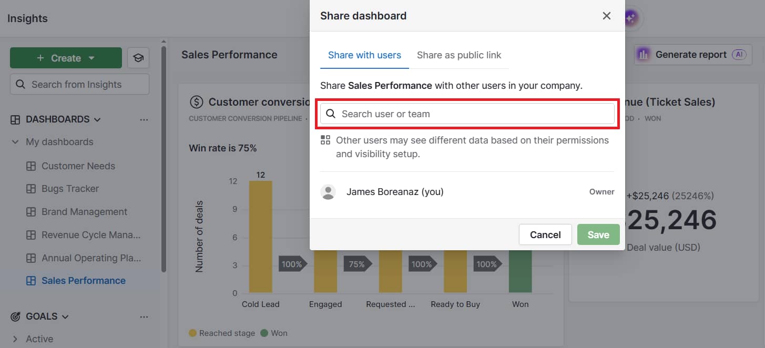The image size is (765, 348).
Task: Click the DASHBOARDS grid icon
Action: pos(14,119)
